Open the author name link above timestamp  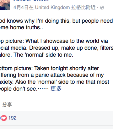pos(31,1)
